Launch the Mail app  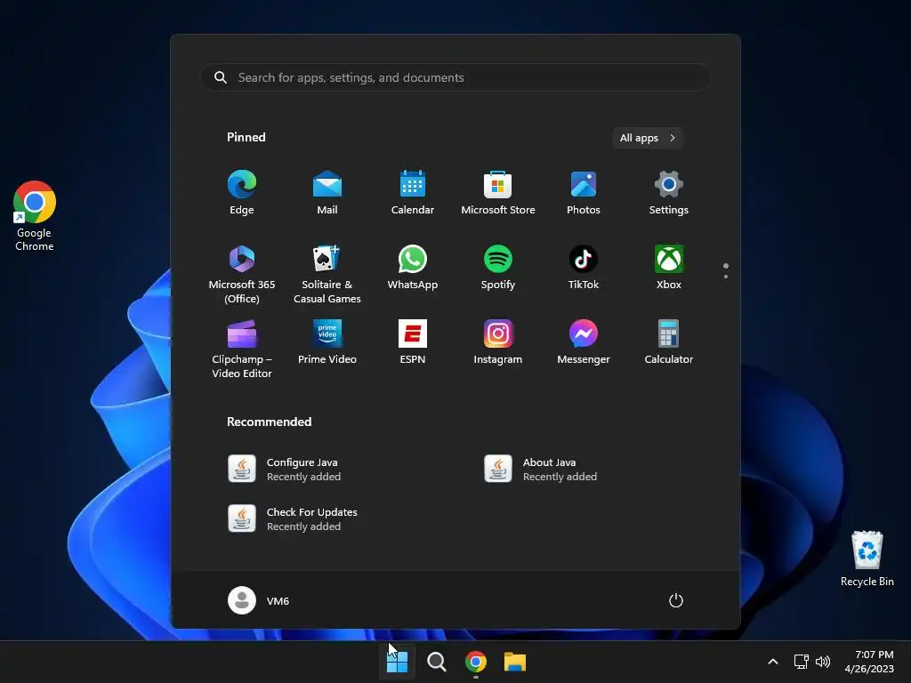click(x=327, y=193)
